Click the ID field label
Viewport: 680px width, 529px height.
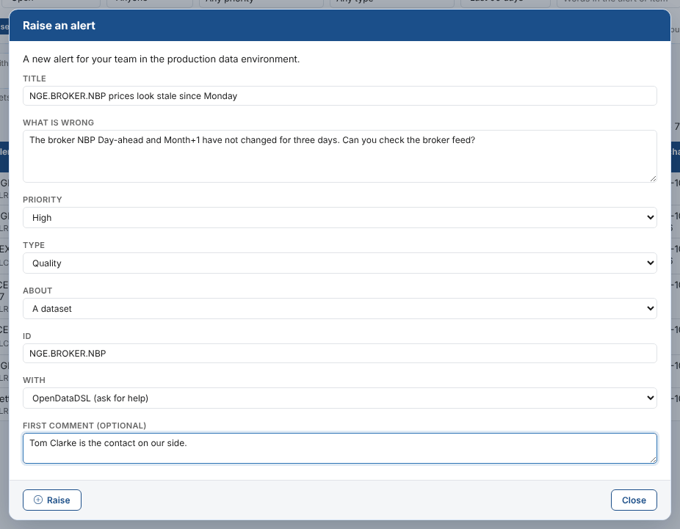[x=27, y=336]
